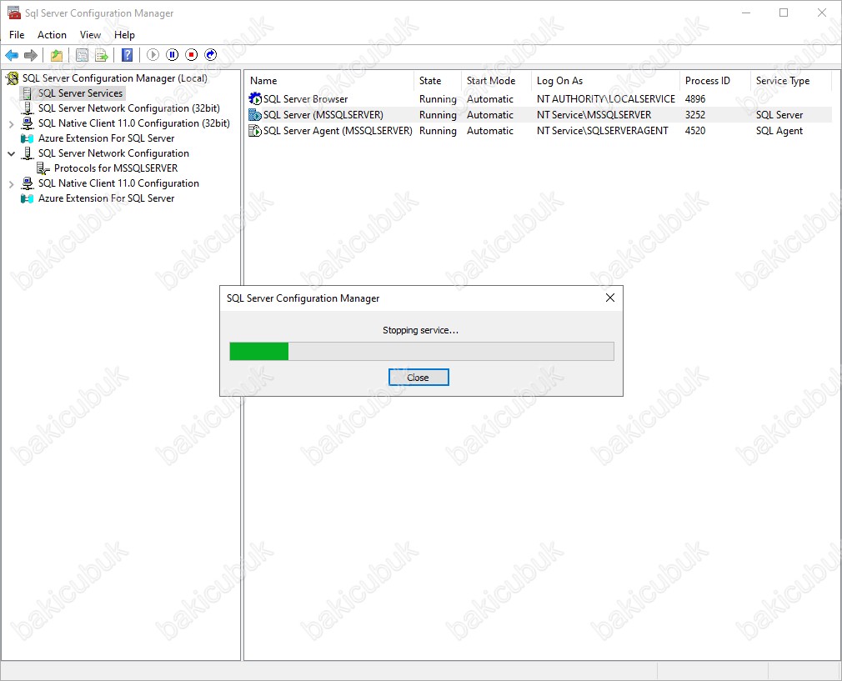Select the SQL Server Agent (MSSQLSERVER) row

(539, 131)
